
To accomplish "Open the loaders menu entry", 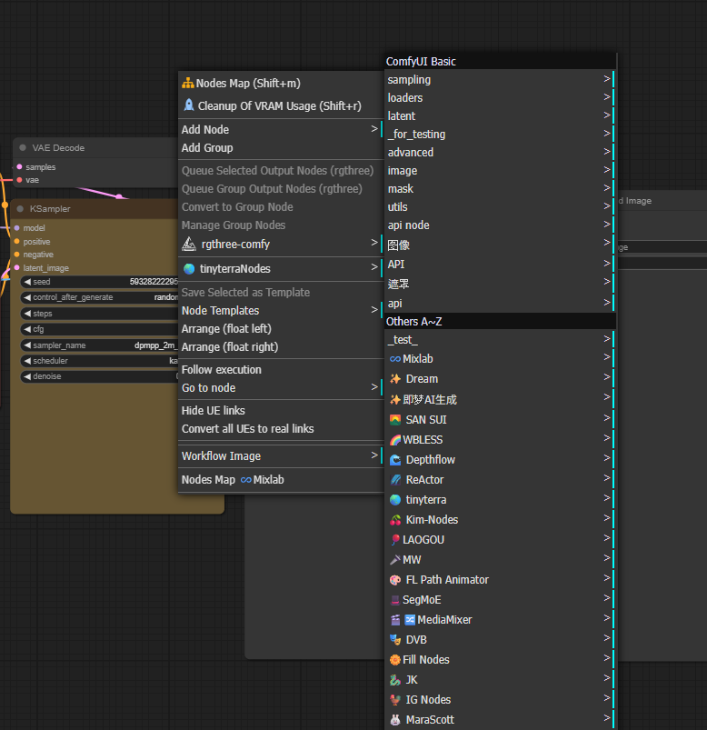I will point(405,98).
